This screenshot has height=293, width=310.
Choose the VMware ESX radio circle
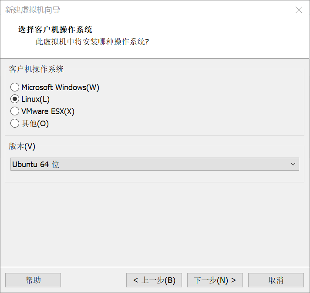(15, 111)
